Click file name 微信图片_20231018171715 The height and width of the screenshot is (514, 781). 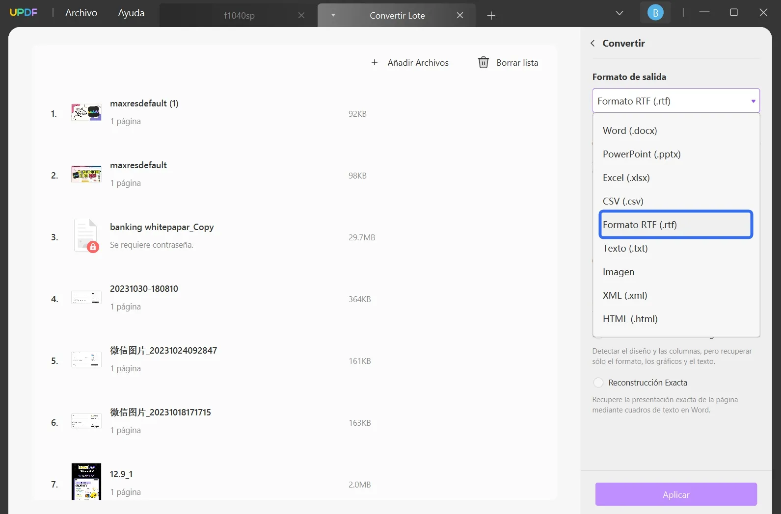tap(161, 412)
